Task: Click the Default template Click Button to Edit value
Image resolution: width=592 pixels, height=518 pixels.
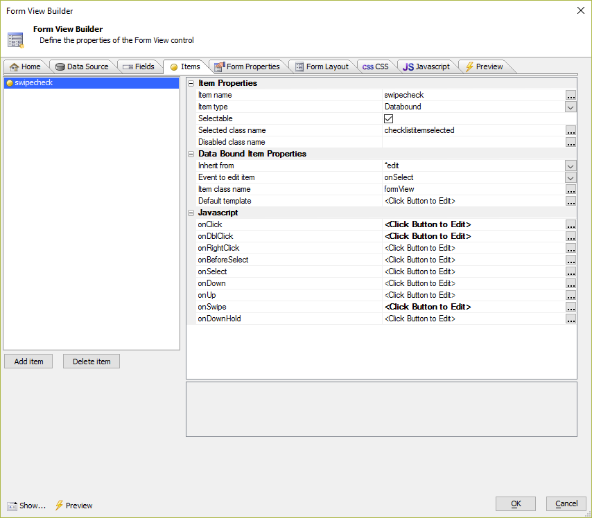Action: pos(420,201)
